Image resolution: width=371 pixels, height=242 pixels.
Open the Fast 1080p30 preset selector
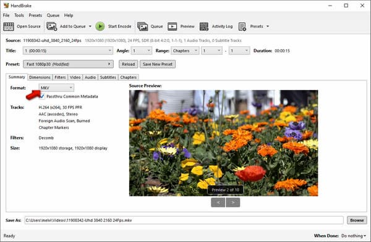[68, 64]
